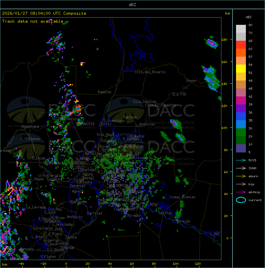This screenshot has height=268, width=265.
Task: Click the 'Clla.del_Rosario' map label
Action: 150,72
